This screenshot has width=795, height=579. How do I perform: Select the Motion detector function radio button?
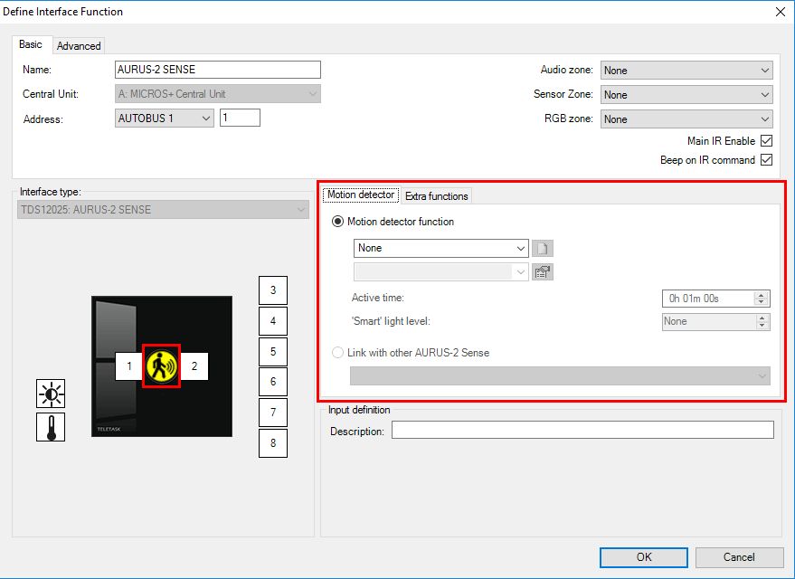pos(339,222)
